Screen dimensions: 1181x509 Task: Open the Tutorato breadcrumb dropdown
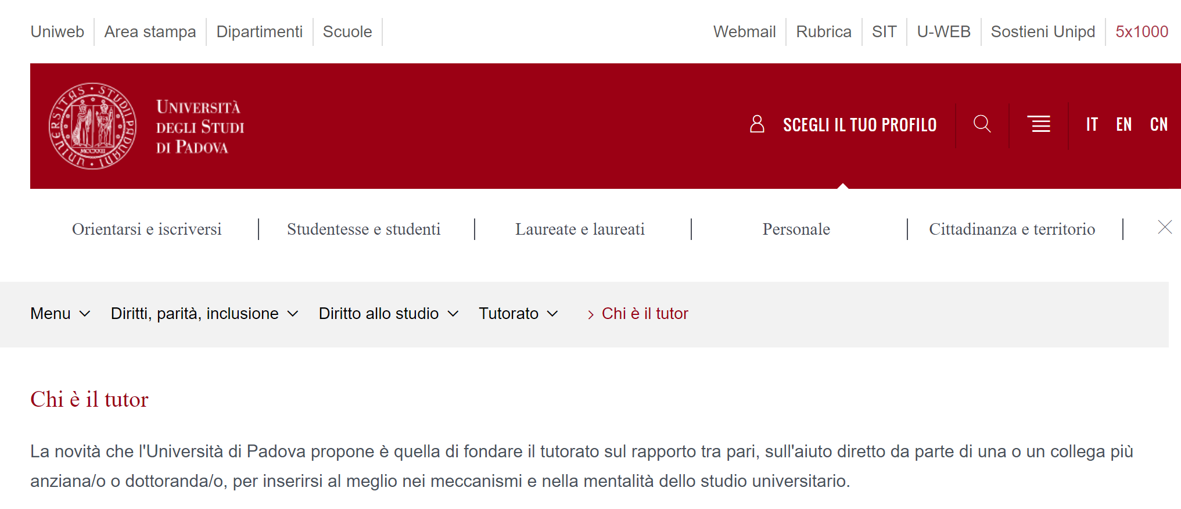[x=518, y=314]
